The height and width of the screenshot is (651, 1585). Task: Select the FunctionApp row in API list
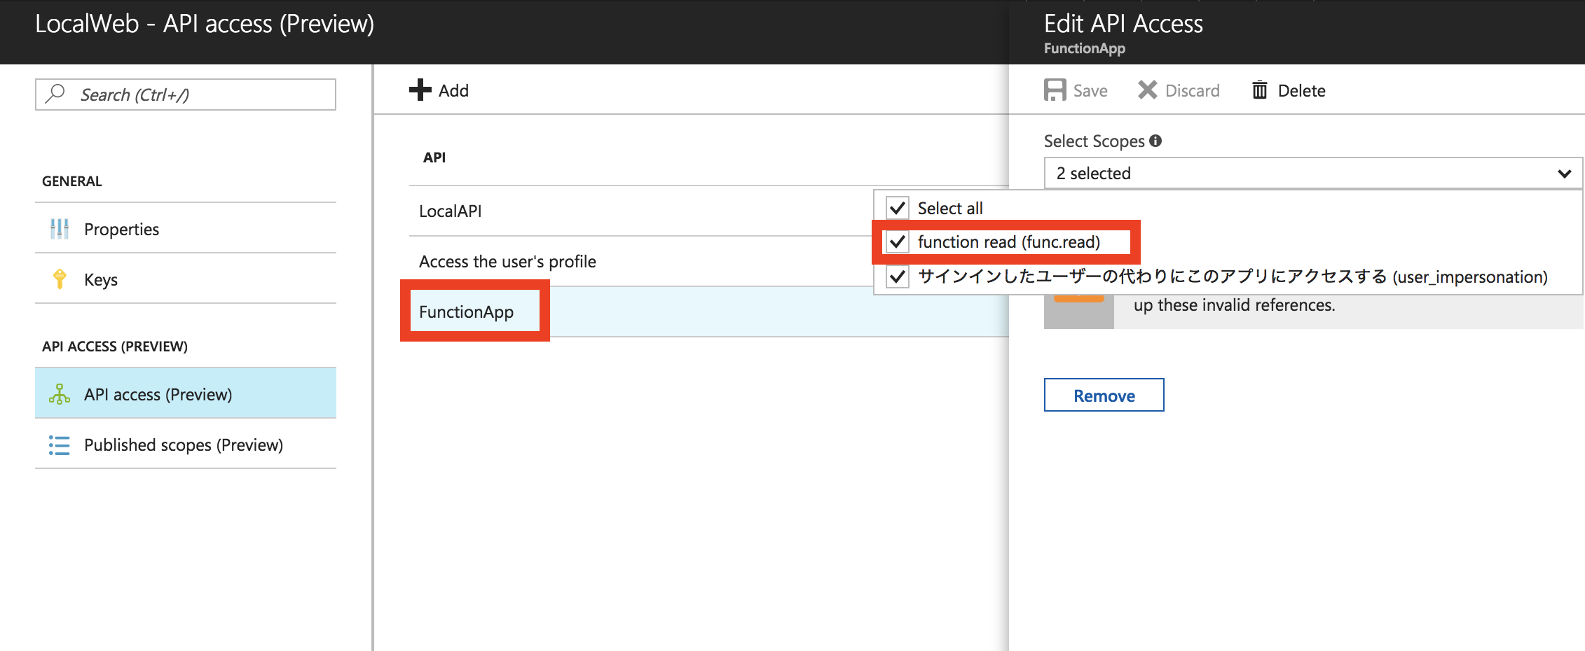point(709,311)
